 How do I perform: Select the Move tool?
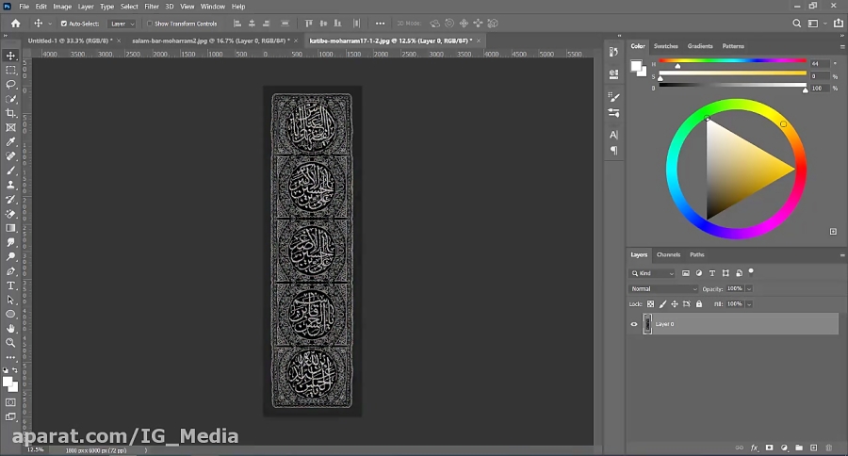click(10, 56)
